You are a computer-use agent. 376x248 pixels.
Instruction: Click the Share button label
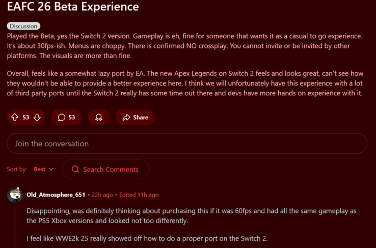pyautogui.click(x=141, y=117)
